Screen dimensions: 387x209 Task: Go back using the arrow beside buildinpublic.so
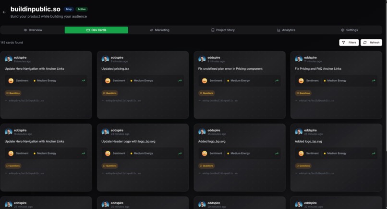pos(4,12)
